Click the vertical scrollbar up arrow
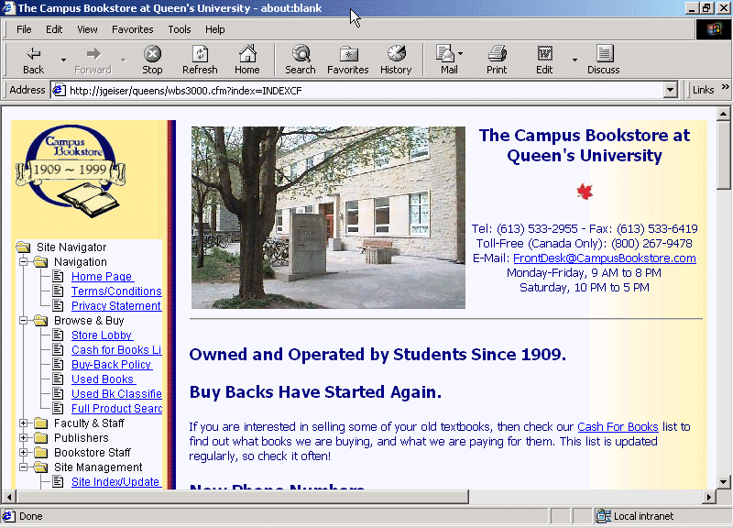This screenshot has width=733, height=528. pyautogui.click(x=723, y=114)
